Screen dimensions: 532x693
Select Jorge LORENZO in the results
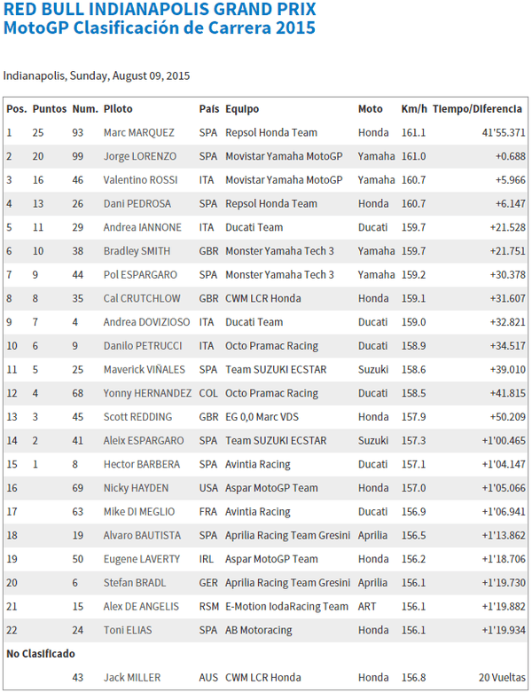tap(139, 156)
